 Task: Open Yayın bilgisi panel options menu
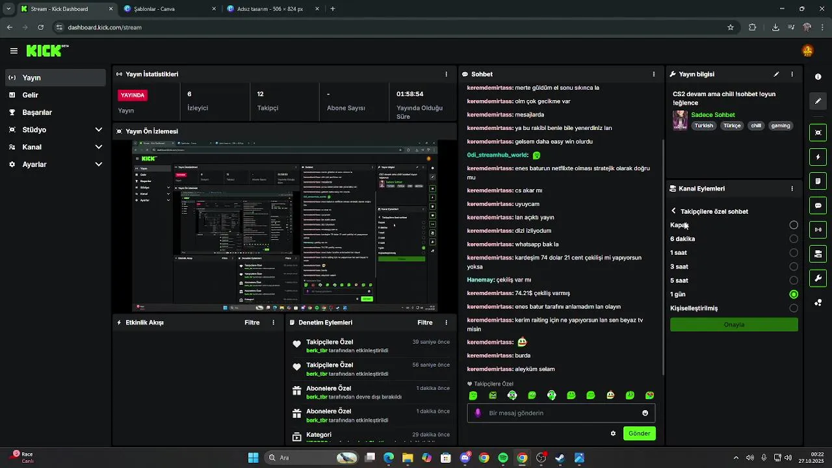pos(792,74)
